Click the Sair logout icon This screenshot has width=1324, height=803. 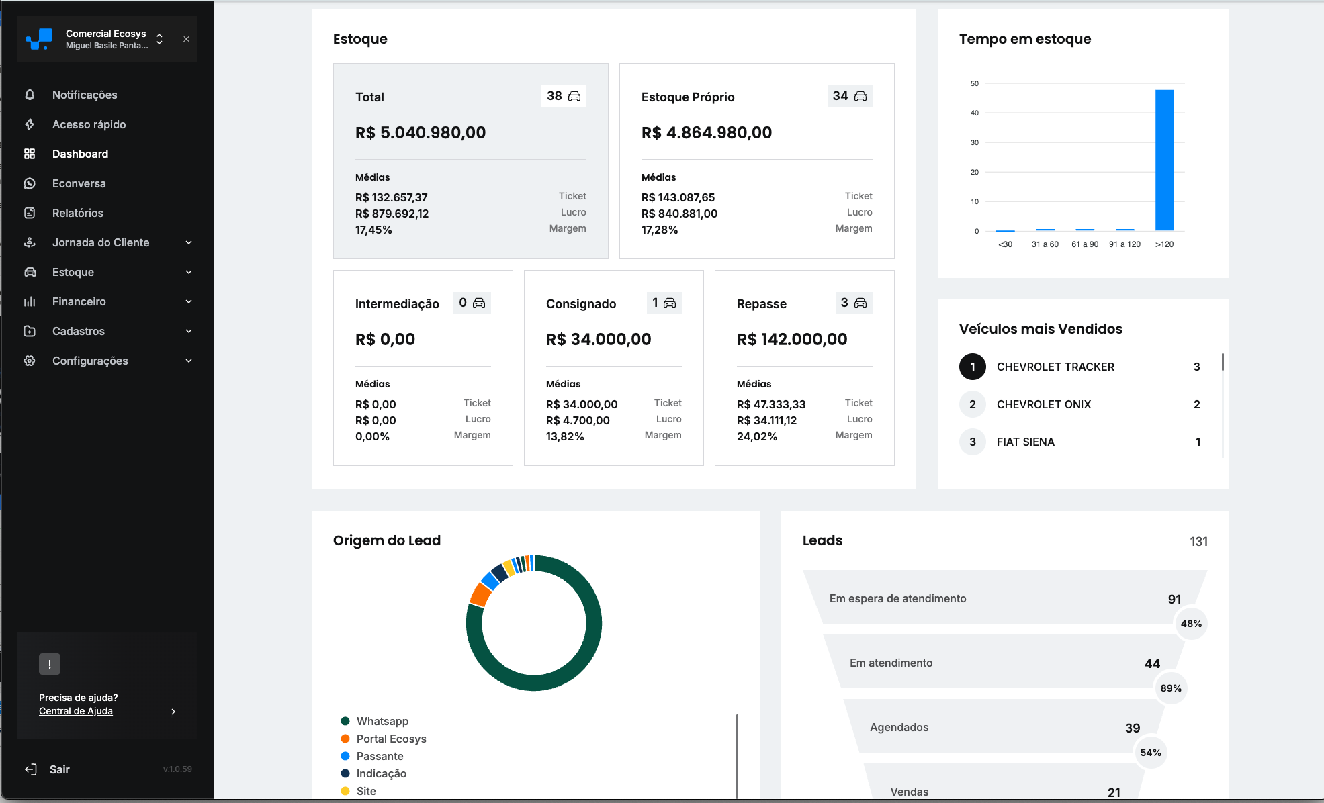[30, 769]
